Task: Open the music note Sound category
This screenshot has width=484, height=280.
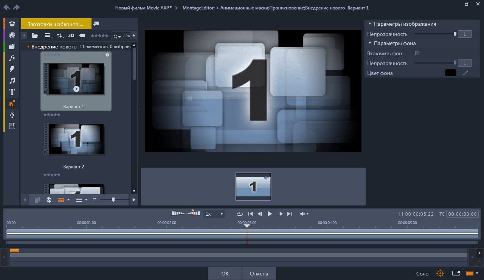Action: (x=12, y=81)
